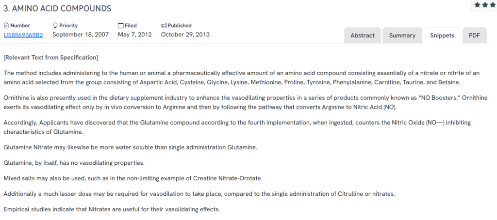Click the priority date September 18, 2007
This screenshot has height=220, width=497.
click(x=82, y=35)
